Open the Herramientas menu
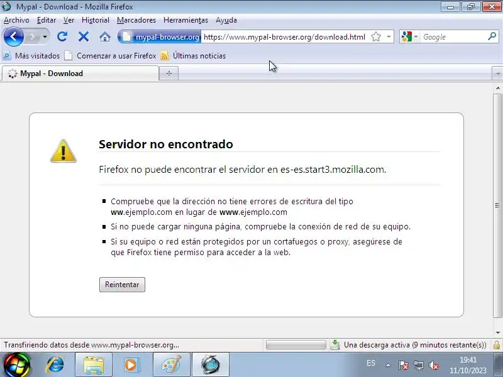The width and height of the screenshot is (503, 377). pos(185,20)
